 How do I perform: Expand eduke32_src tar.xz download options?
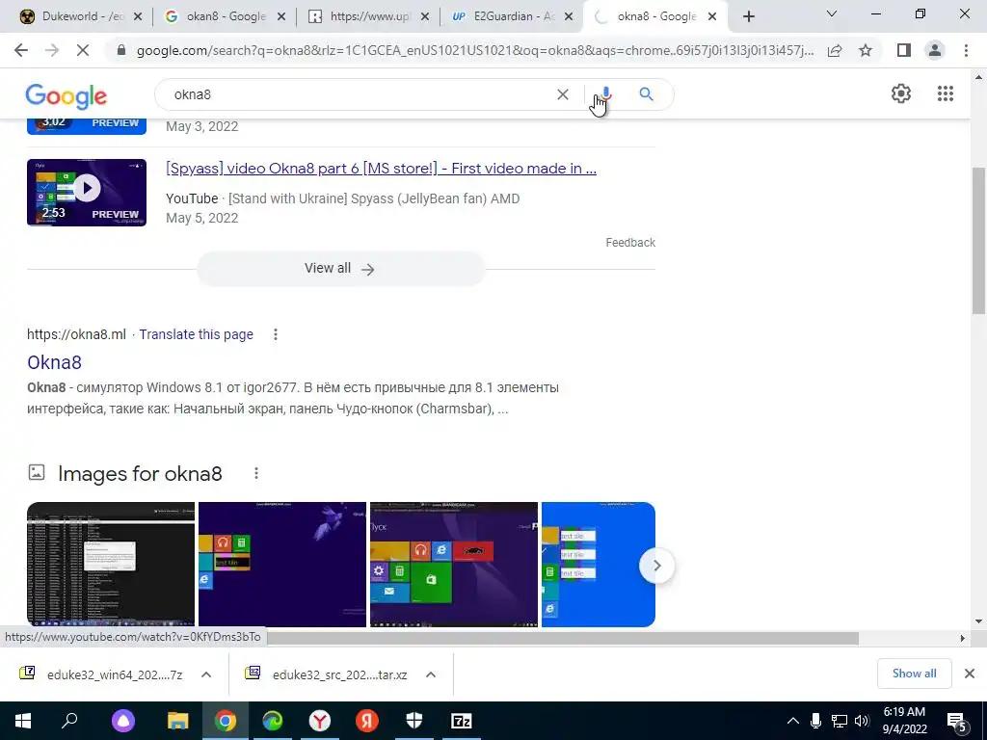pos(431,674)
